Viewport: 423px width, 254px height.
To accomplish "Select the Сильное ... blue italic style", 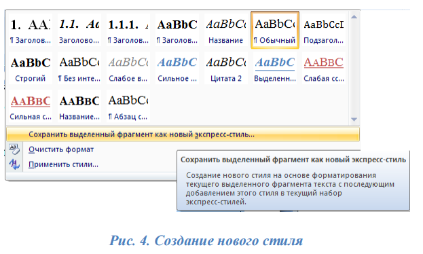I will coord(177,69).
